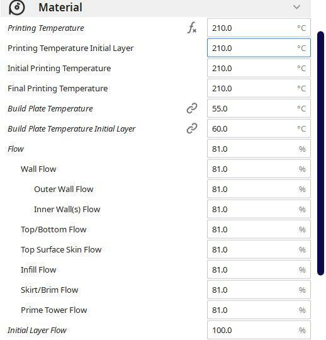Select the Skirt/Brim Flow field
Image resolution: width=326 pixels, height=340 pixels.
259,290
